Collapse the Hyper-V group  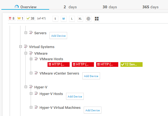(x=26, y=87)
